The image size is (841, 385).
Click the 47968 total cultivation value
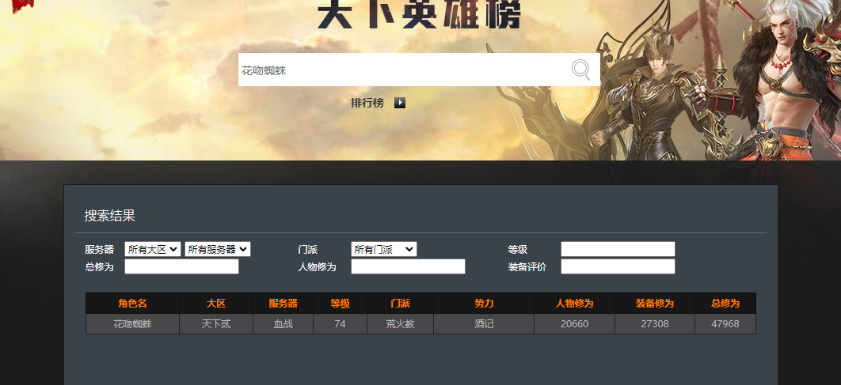tap(725, 324)
